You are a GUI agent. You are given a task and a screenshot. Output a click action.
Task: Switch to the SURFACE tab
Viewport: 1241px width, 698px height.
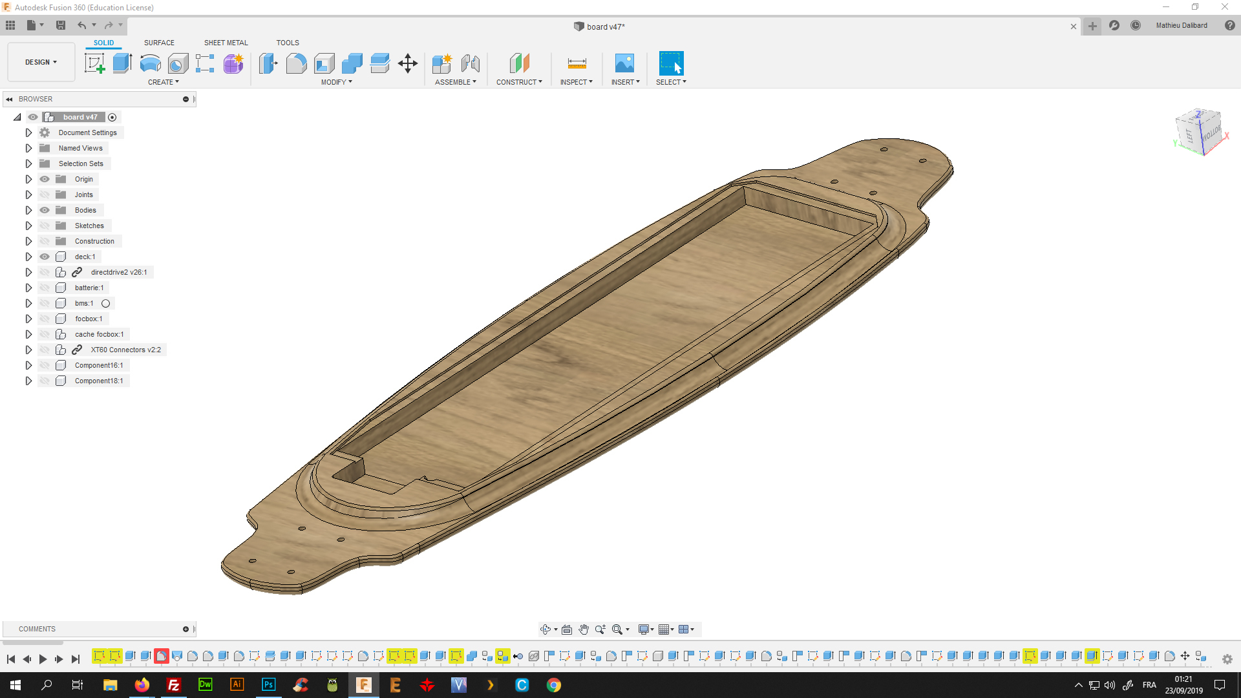point(159,43)
